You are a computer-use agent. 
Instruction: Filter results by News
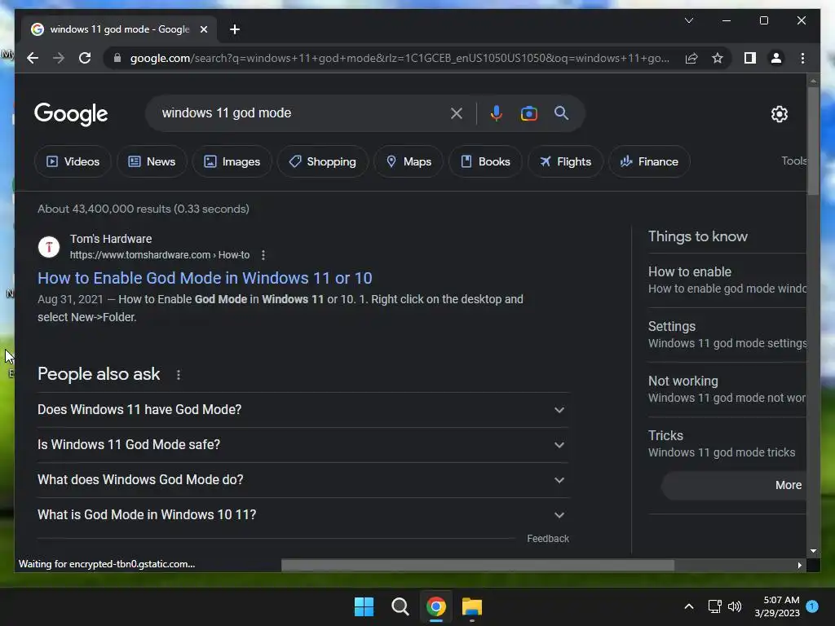coord(152,161)
